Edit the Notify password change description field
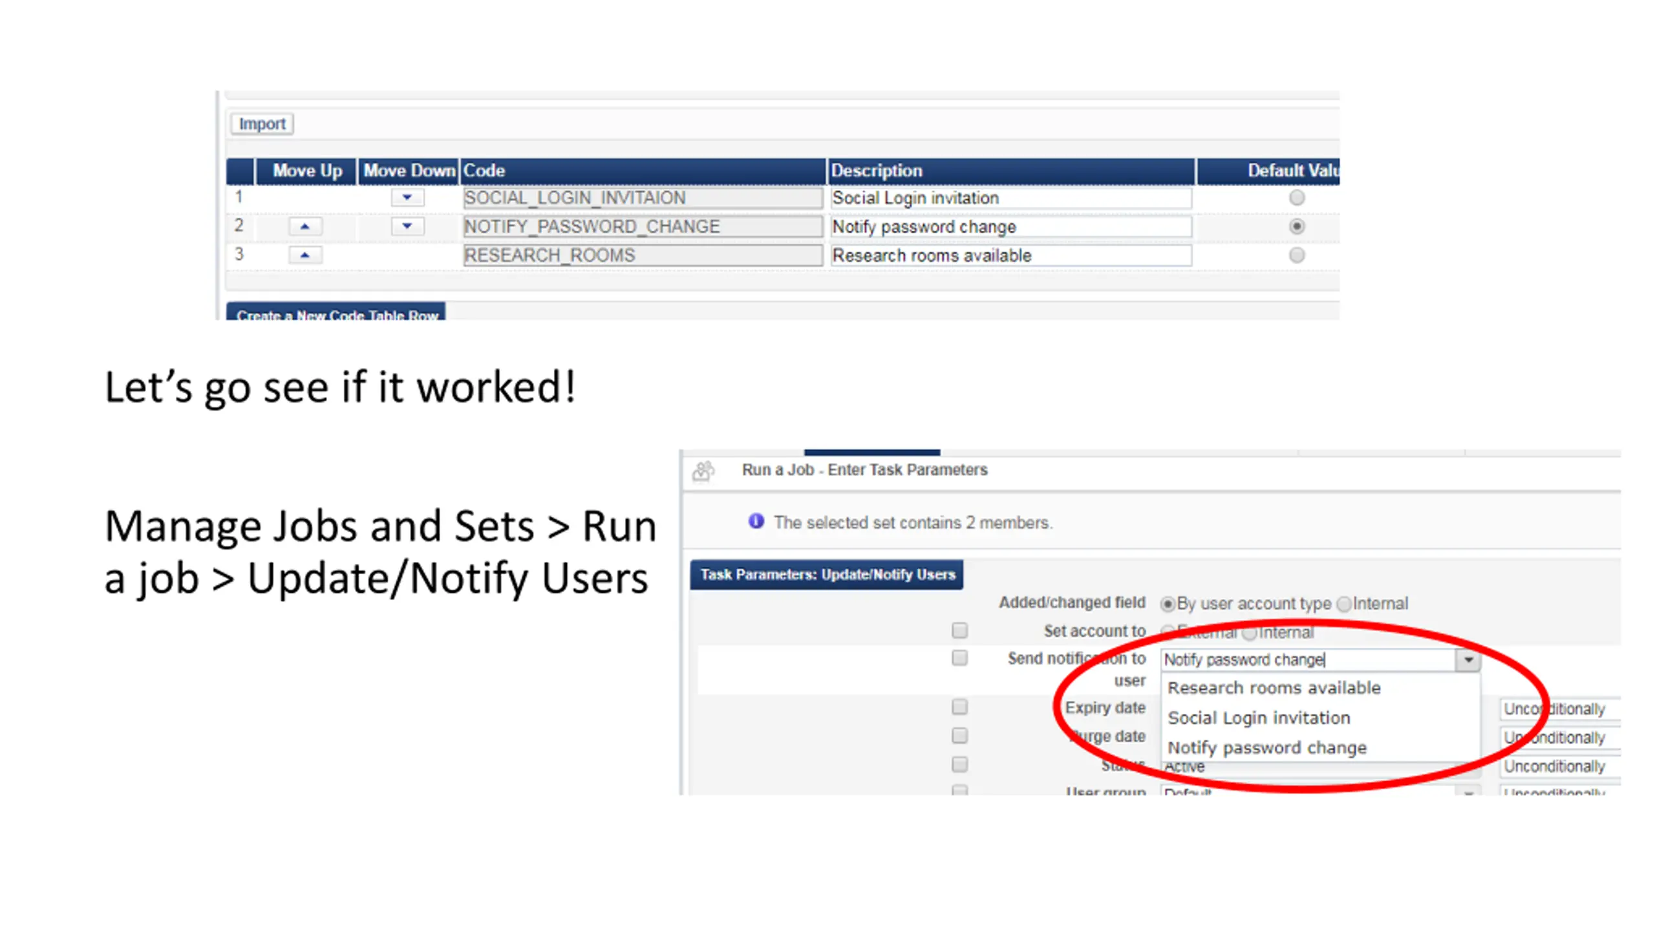This screenshot has width=1655, height=931. coord(1010,227)
